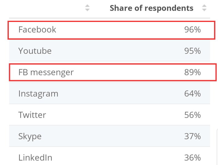Sort by the first column sort arrows

pos(87,8)
